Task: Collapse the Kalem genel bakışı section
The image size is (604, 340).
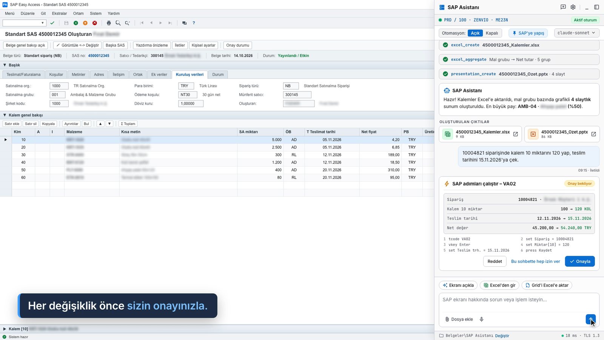Action: point(5,115)
